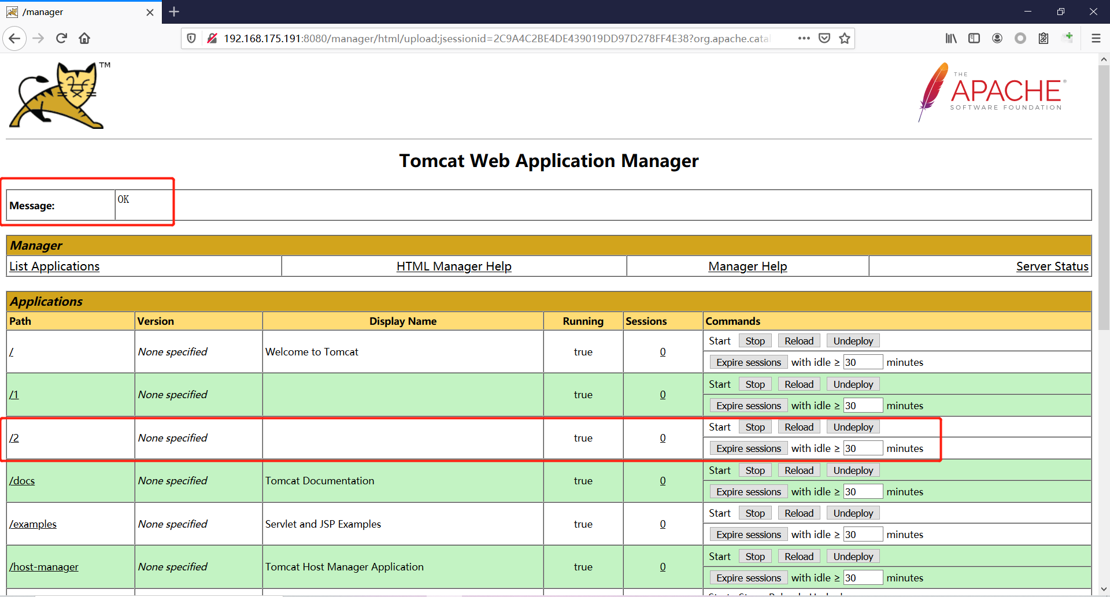1110x597 pixels.
Task: Open the Firefox hamburger menu
Action: [x=1096, y=39]
